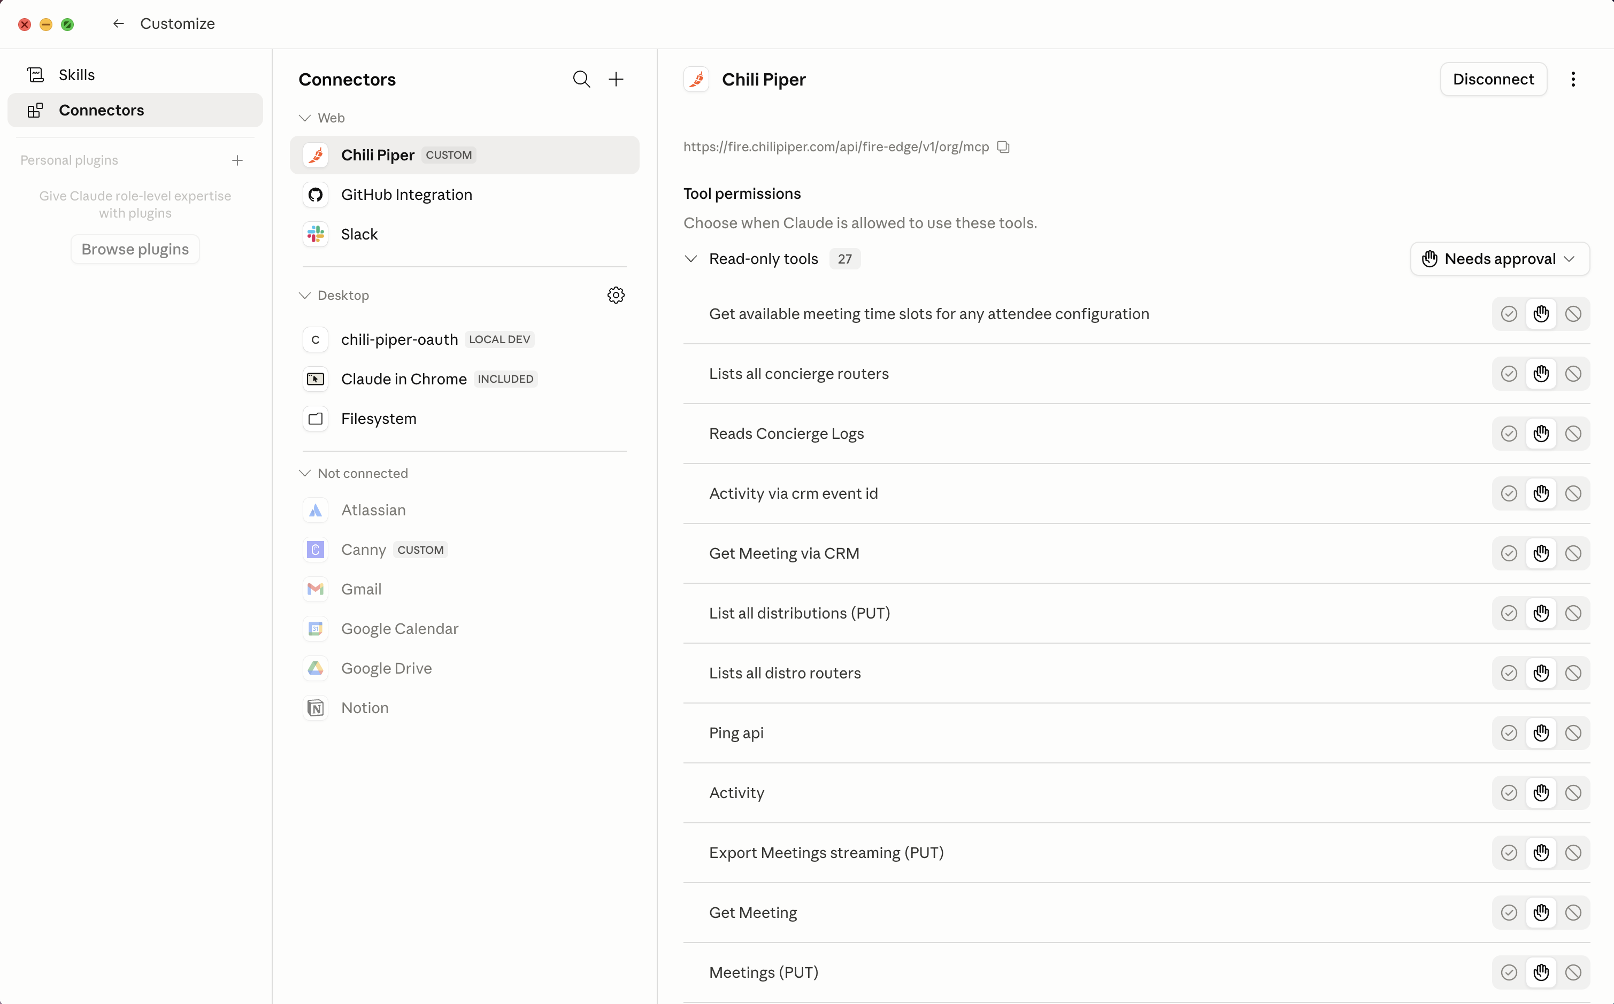
Task: Always allow the Reads Concierge Logs tool
Action: (x=1509, y=434)
